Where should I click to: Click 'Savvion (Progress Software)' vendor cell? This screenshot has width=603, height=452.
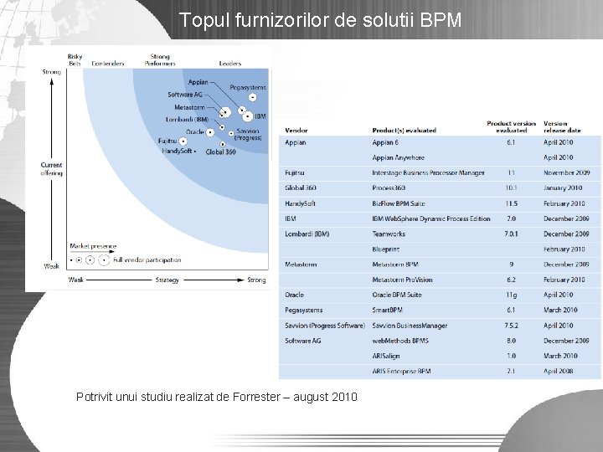[x=325, y=326]
